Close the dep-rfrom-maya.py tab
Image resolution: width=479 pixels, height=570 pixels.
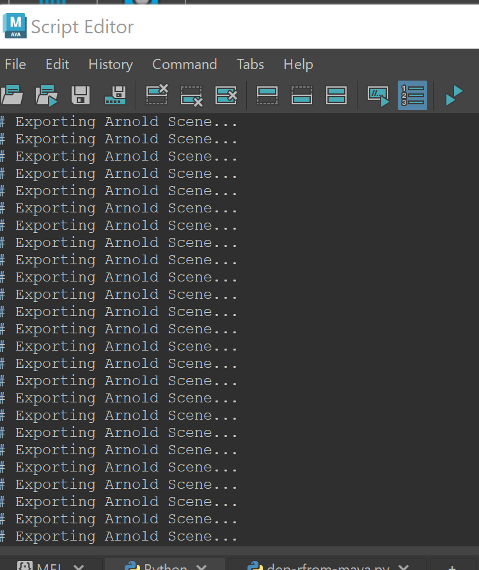[404, 566]
